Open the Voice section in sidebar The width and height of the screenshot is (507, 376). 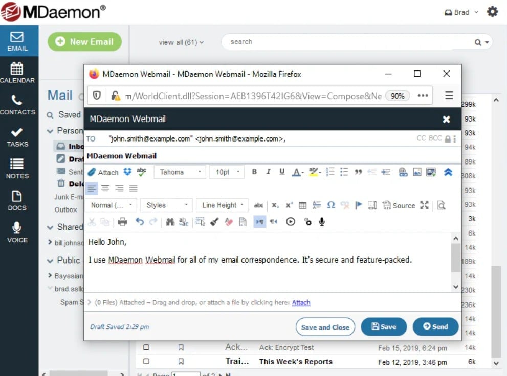(17, 232)
